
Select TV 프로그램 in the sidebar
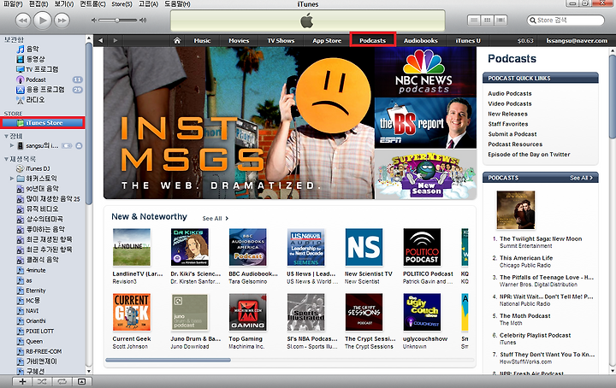(x=43, y=69)
